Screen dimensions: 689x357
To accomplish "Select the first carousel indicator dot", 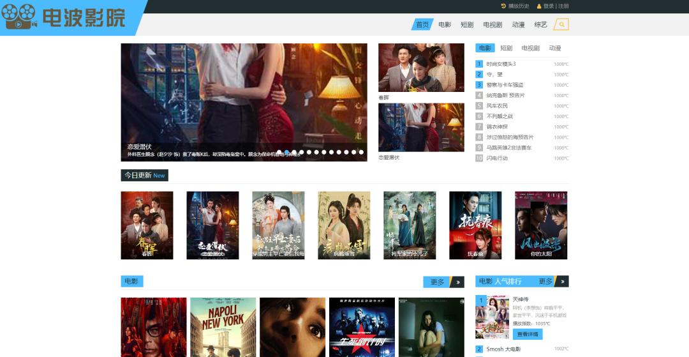I will click(279, 152).
